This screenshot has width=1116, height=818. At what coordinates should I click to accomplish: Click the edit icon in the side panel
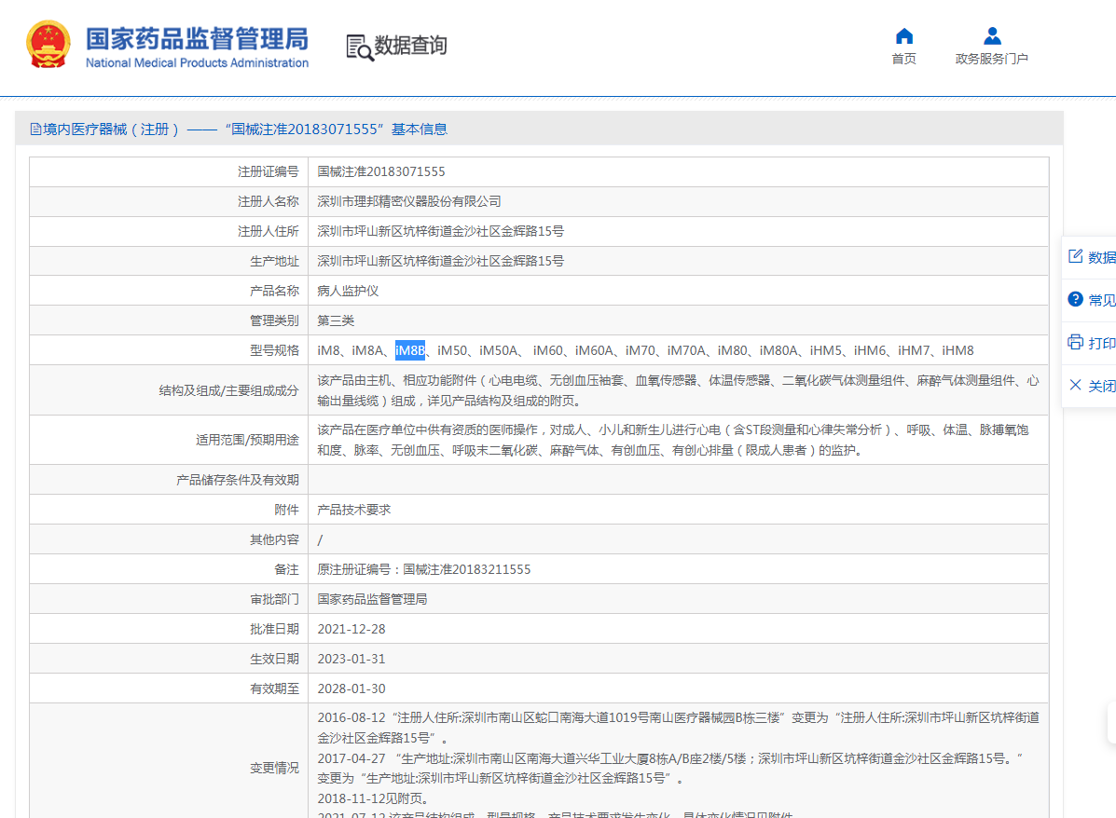click(1075, 256)
